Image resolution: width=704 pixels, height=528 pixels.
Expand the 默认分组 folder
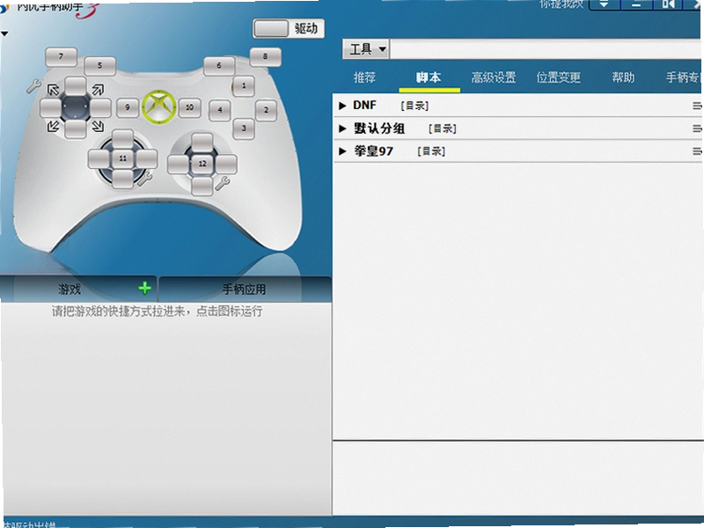pos(342,128)
